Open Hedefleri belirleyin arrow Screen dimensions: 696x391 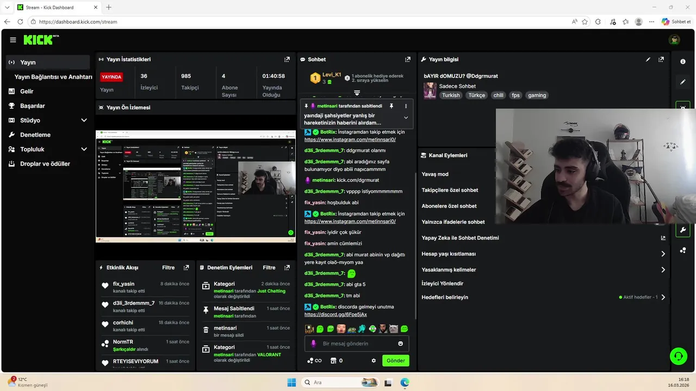click(x=663, y=297)
